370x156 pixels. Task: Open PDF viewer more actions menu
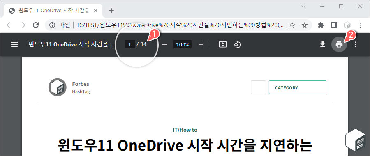click(x=356, y=44)
